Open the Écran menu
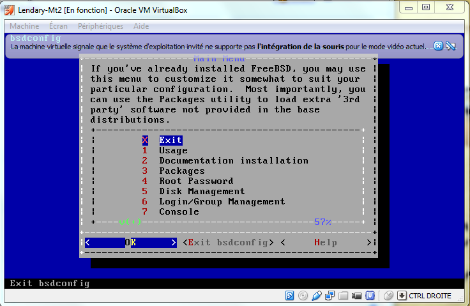This screenshot has width=470, height=306. point(58,26)
